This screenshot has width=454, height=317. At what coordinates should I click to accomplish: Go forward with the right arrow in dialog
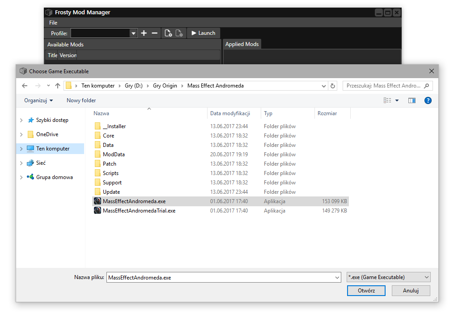point(38,86)
